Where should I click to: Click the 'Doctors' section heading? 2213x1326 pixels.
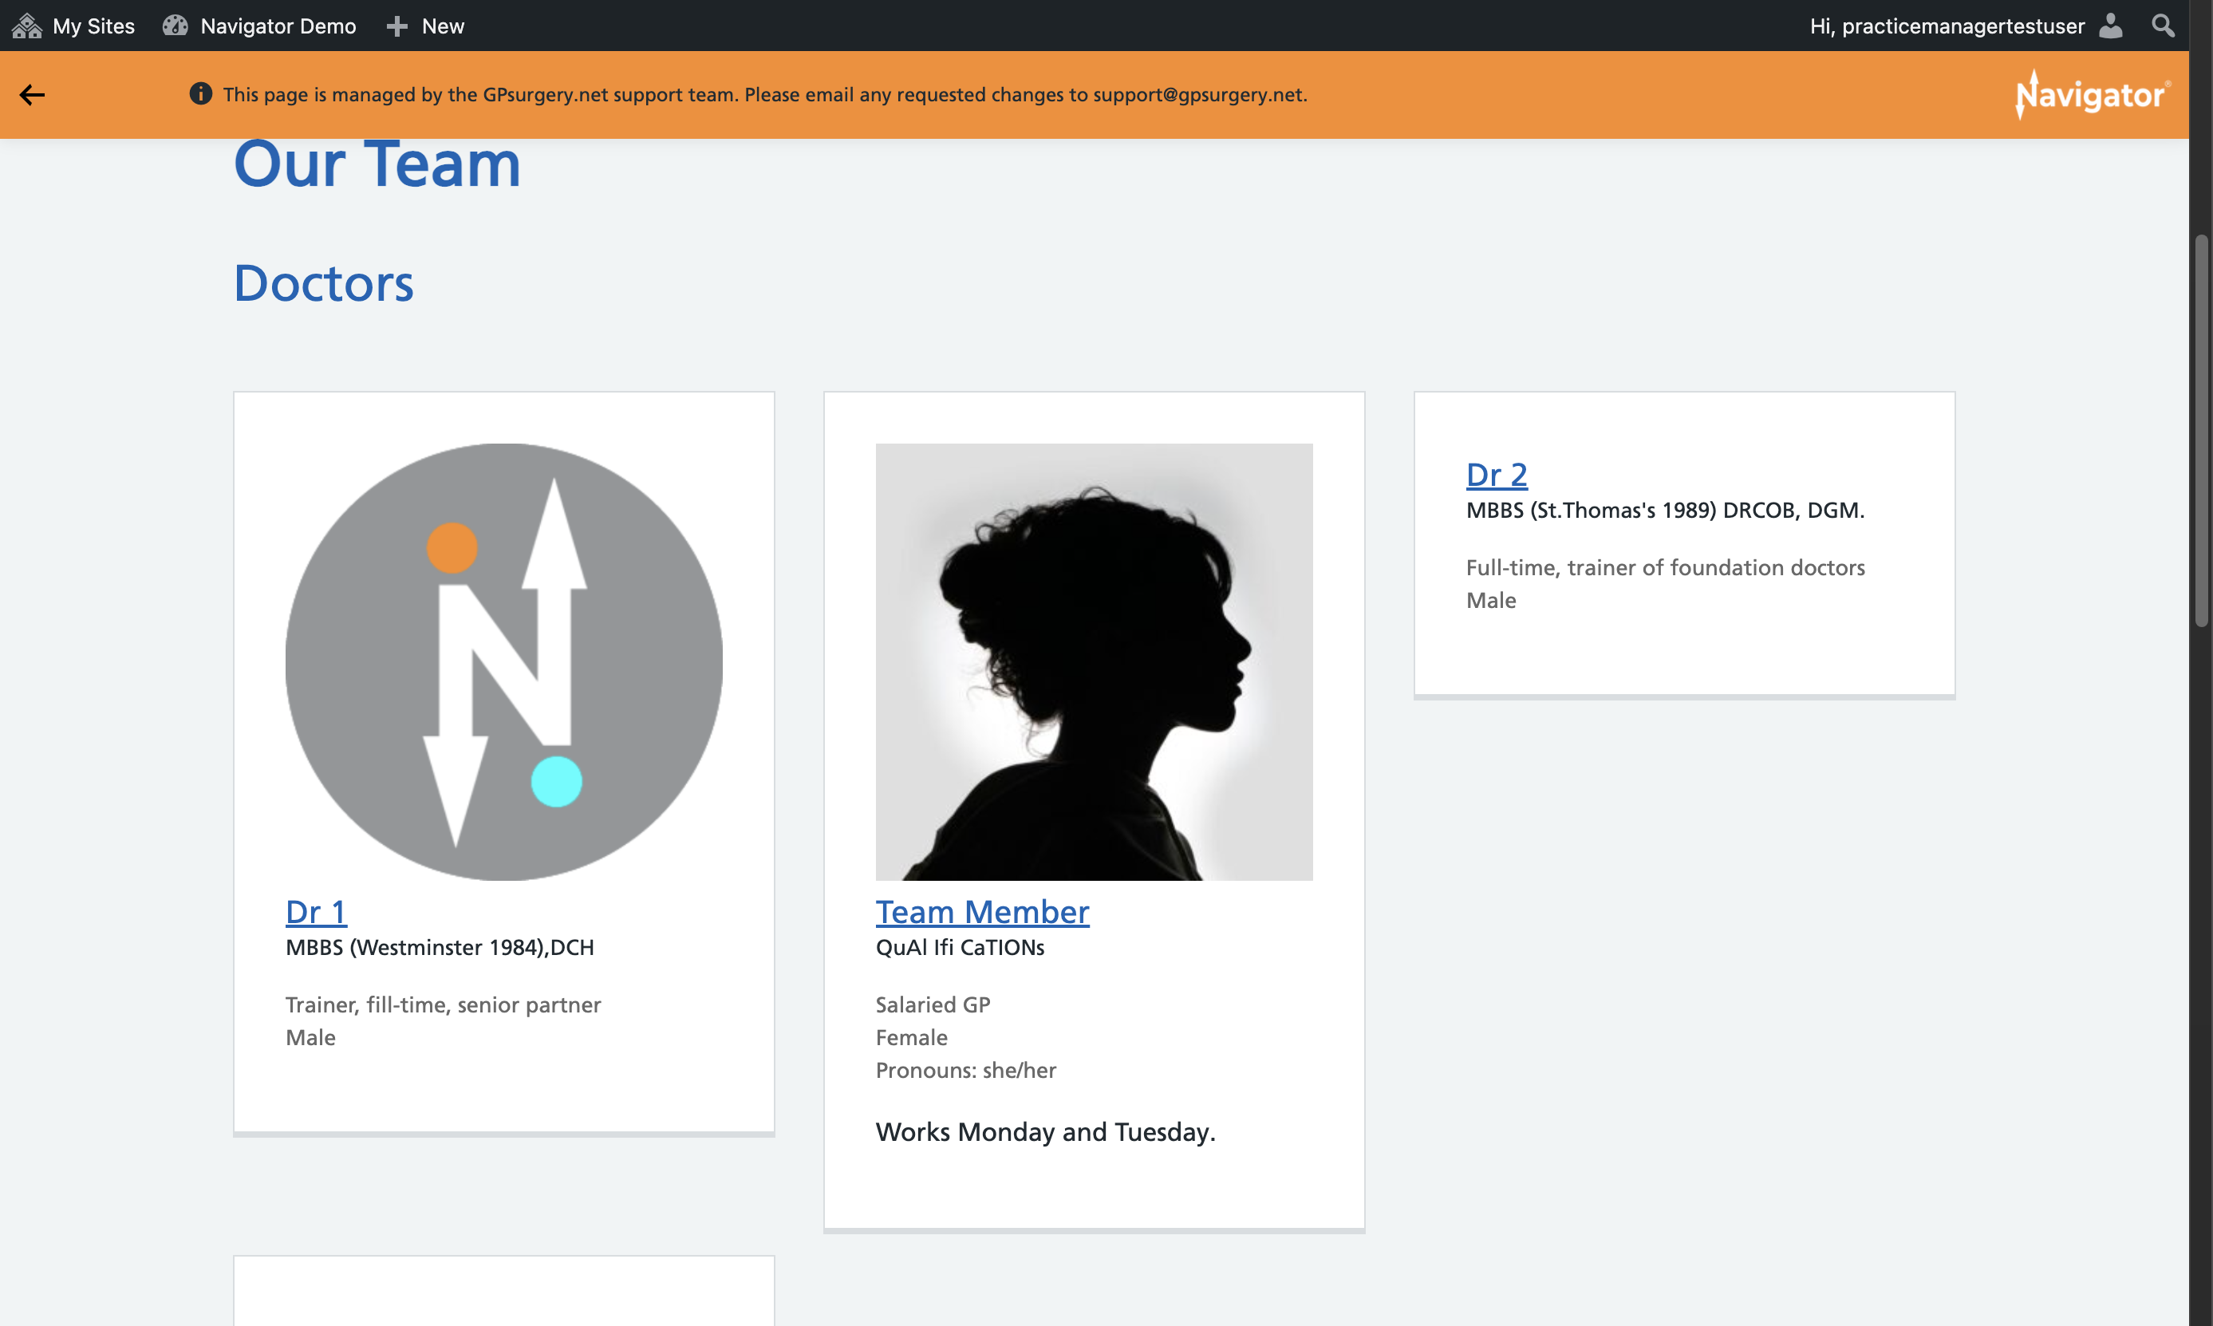coord(323,283)
